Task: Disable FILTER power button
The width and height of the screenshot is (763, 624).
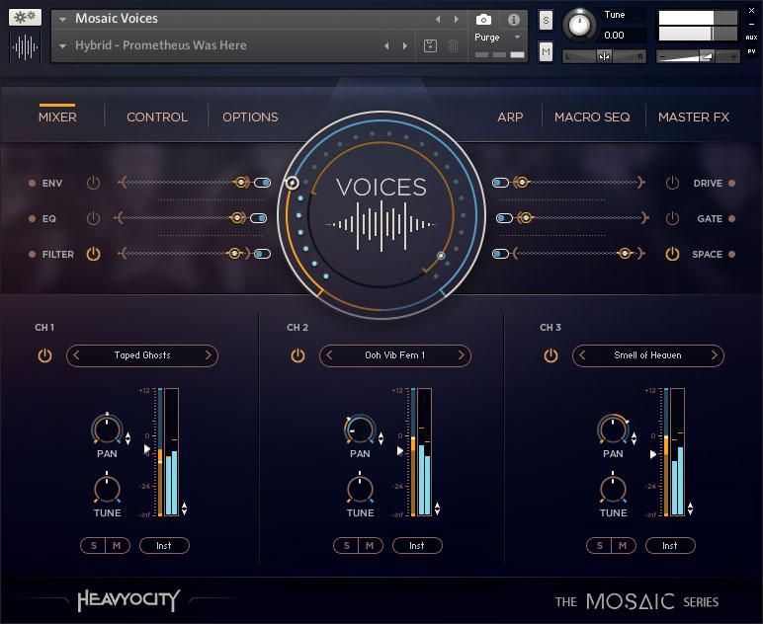Action: [x=93, y=254]
